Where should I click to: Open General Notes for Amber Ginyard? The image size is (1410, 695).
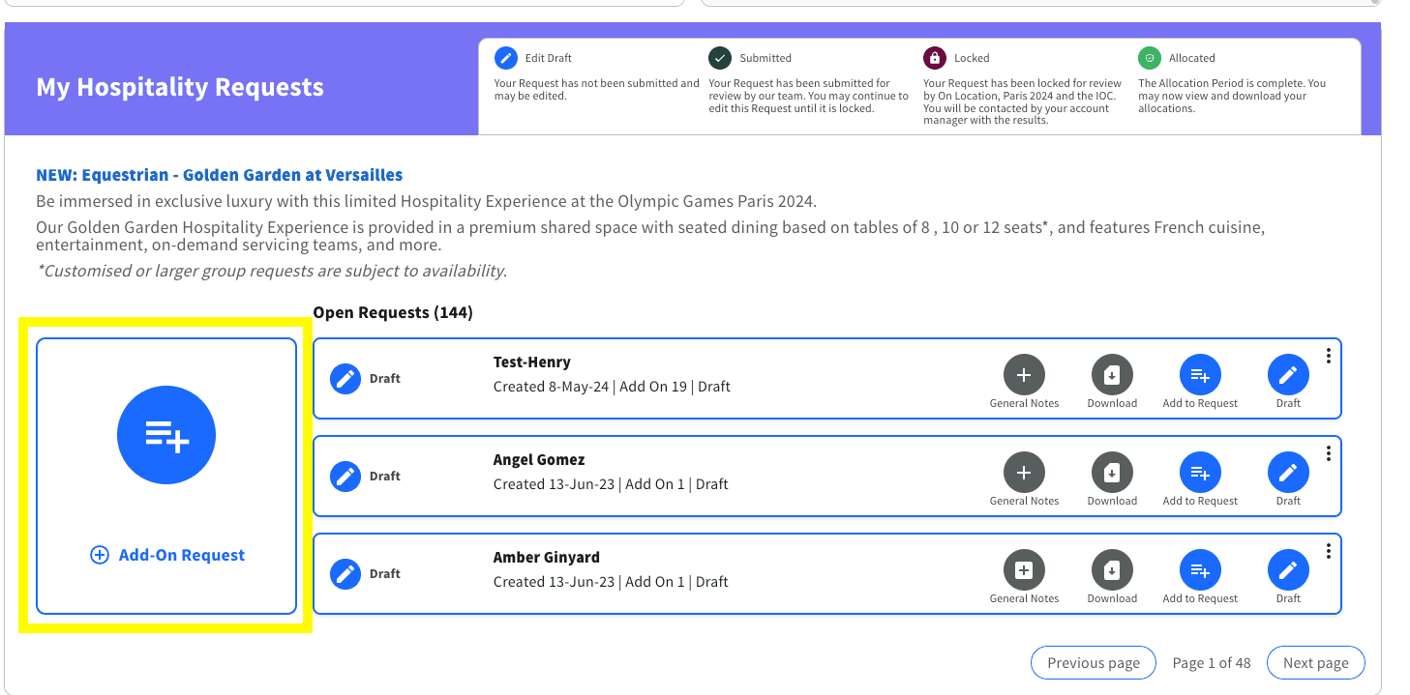[x=1024, y=570]
